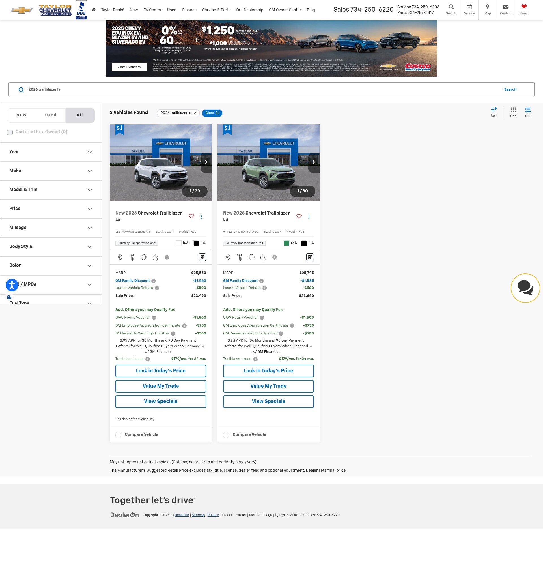Open the Our Dealership menu
Viewport: 543px width, 564px height.
pos(250,10)
